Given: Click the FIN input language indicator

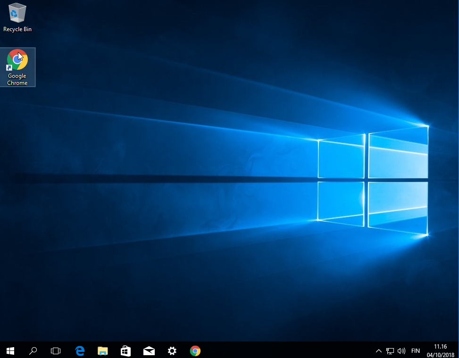Looking at the screenshot, I should (x=416, y=350).
